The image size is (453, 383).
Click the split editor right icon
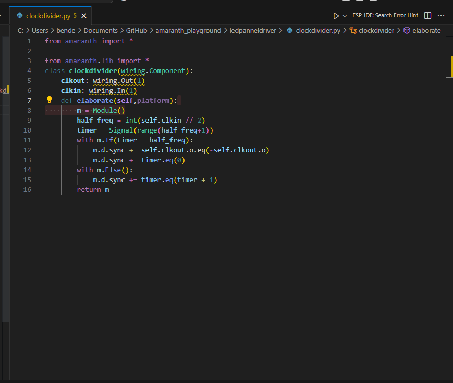[427, 16]
